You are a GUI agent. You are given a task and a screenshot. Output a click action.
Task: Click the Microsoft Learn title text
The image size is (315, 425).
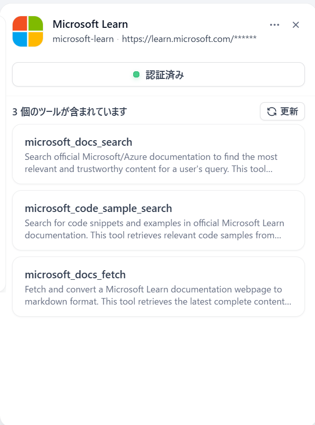(90, 24)
